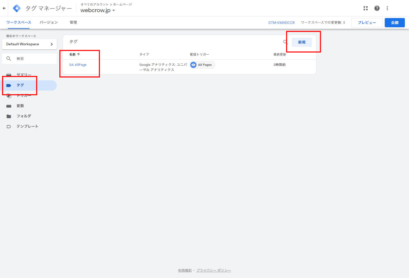The image size is (409, 278).
Task: Click the タグ sidebar tag icon
Action: 9,85
